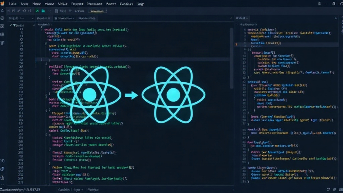Click the gray document icon in the toolbar

click(56, 11)
